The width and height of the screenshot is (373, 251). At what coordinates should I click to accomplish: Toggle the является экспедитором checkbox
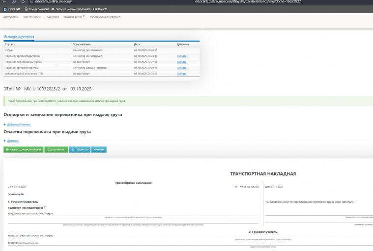(x=46, y=208)
